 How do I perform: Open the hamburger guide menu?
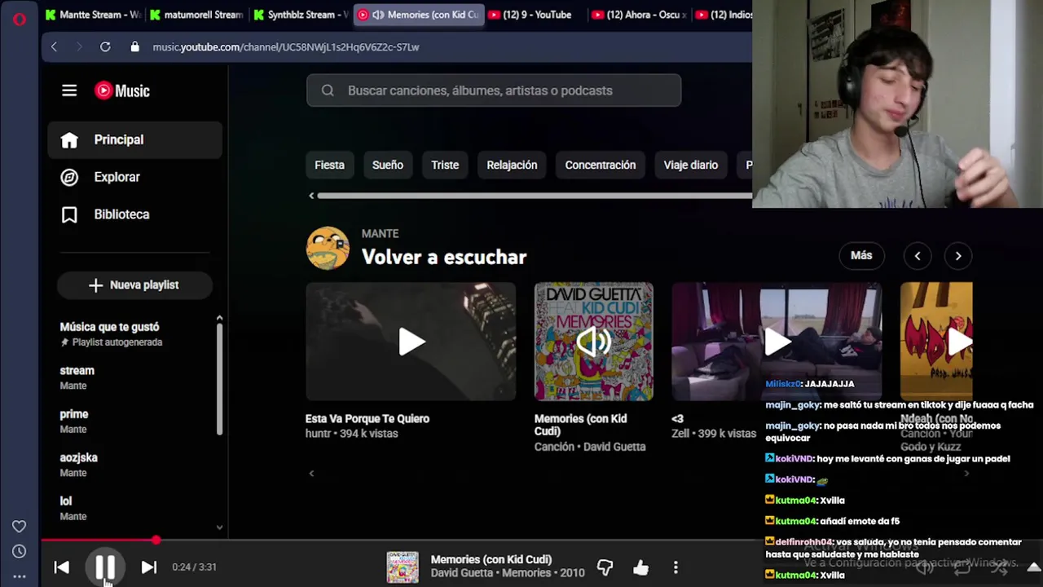pos(69,90)
